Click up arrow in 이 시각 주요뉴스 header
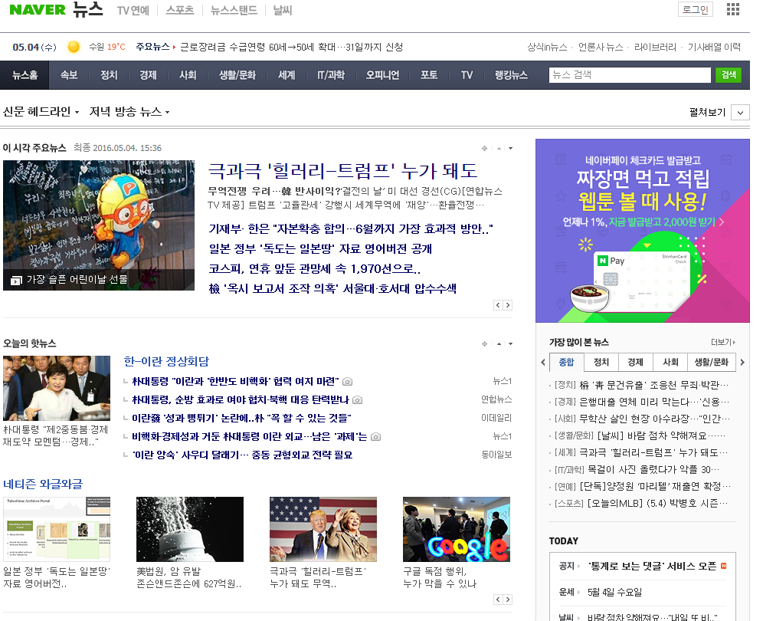763x621 pixels. [x=499, y=148]
